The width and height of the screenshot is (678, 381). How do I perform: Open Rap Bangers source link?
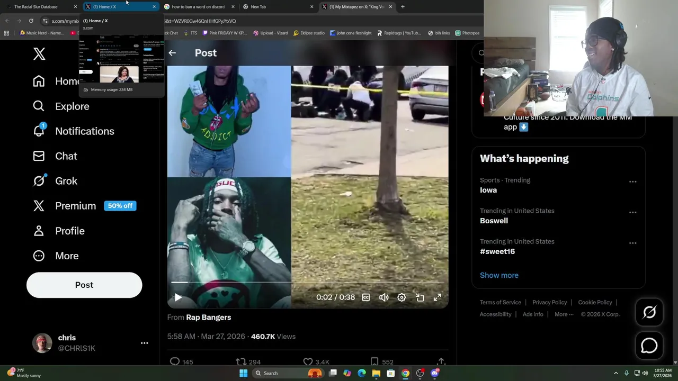coord(208,317)
